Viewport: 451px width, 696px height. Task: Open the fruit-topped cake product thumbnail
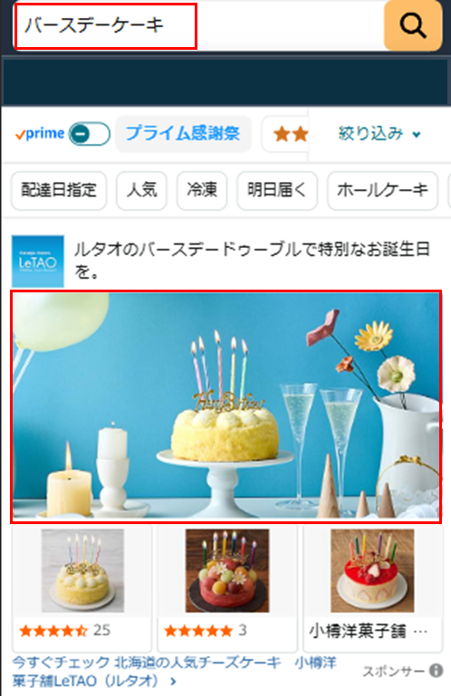(x=227, y=570)
